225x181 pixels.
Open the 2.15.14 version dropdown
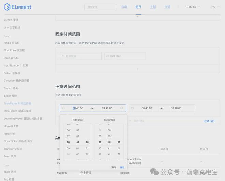pyautogui.click(x=192, y=7)
